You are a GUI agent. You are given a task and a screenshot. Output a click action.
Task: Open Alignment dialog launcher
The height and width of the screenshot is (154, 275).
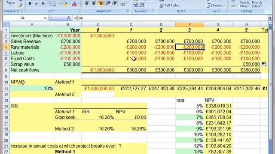[x=127, y=11]
